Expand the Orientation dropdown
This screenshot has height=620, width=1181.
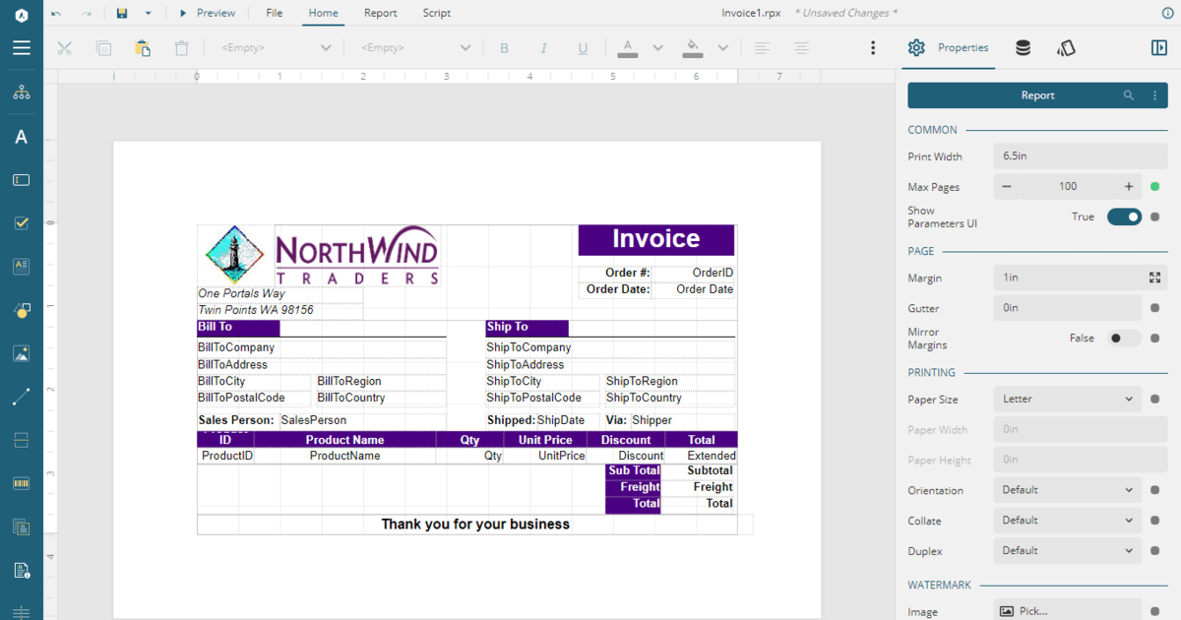[1067, 490]
